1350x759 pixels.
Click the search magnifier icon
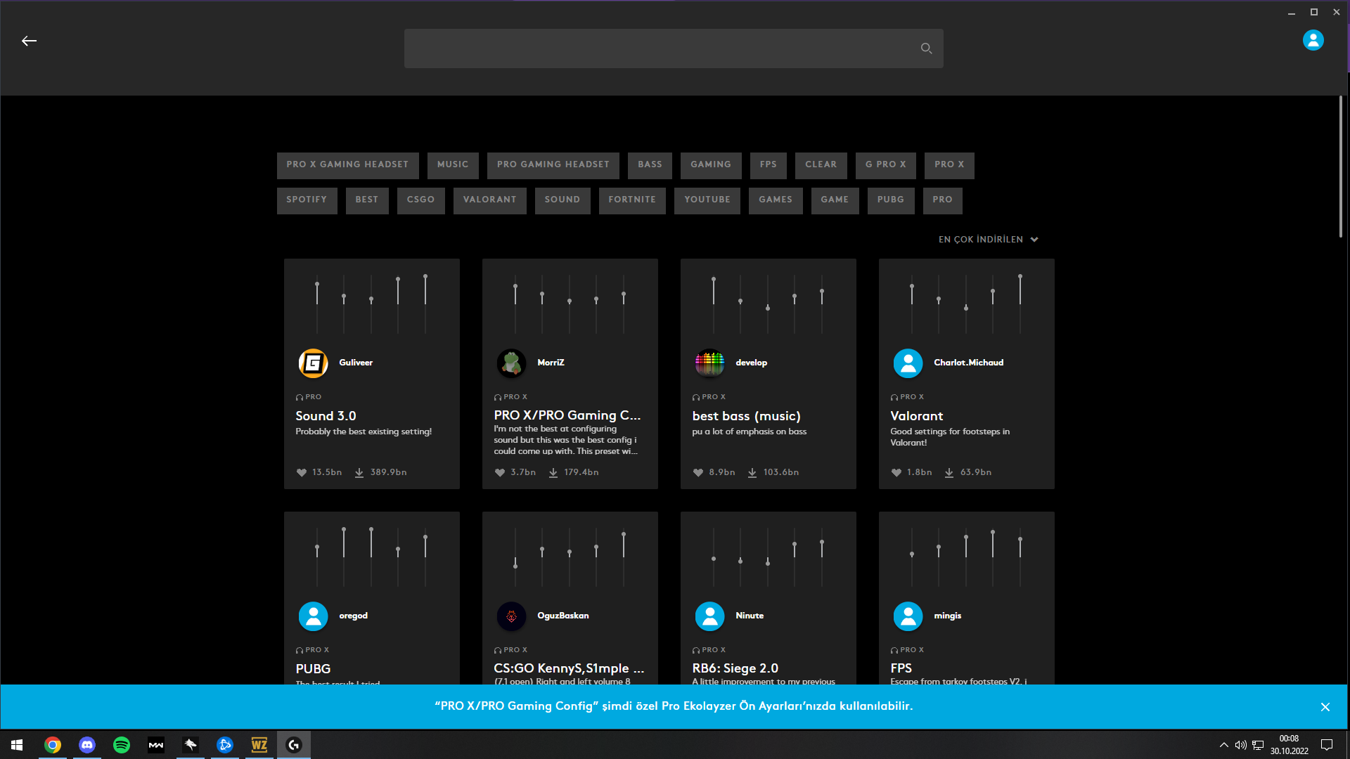coord(926,48)
